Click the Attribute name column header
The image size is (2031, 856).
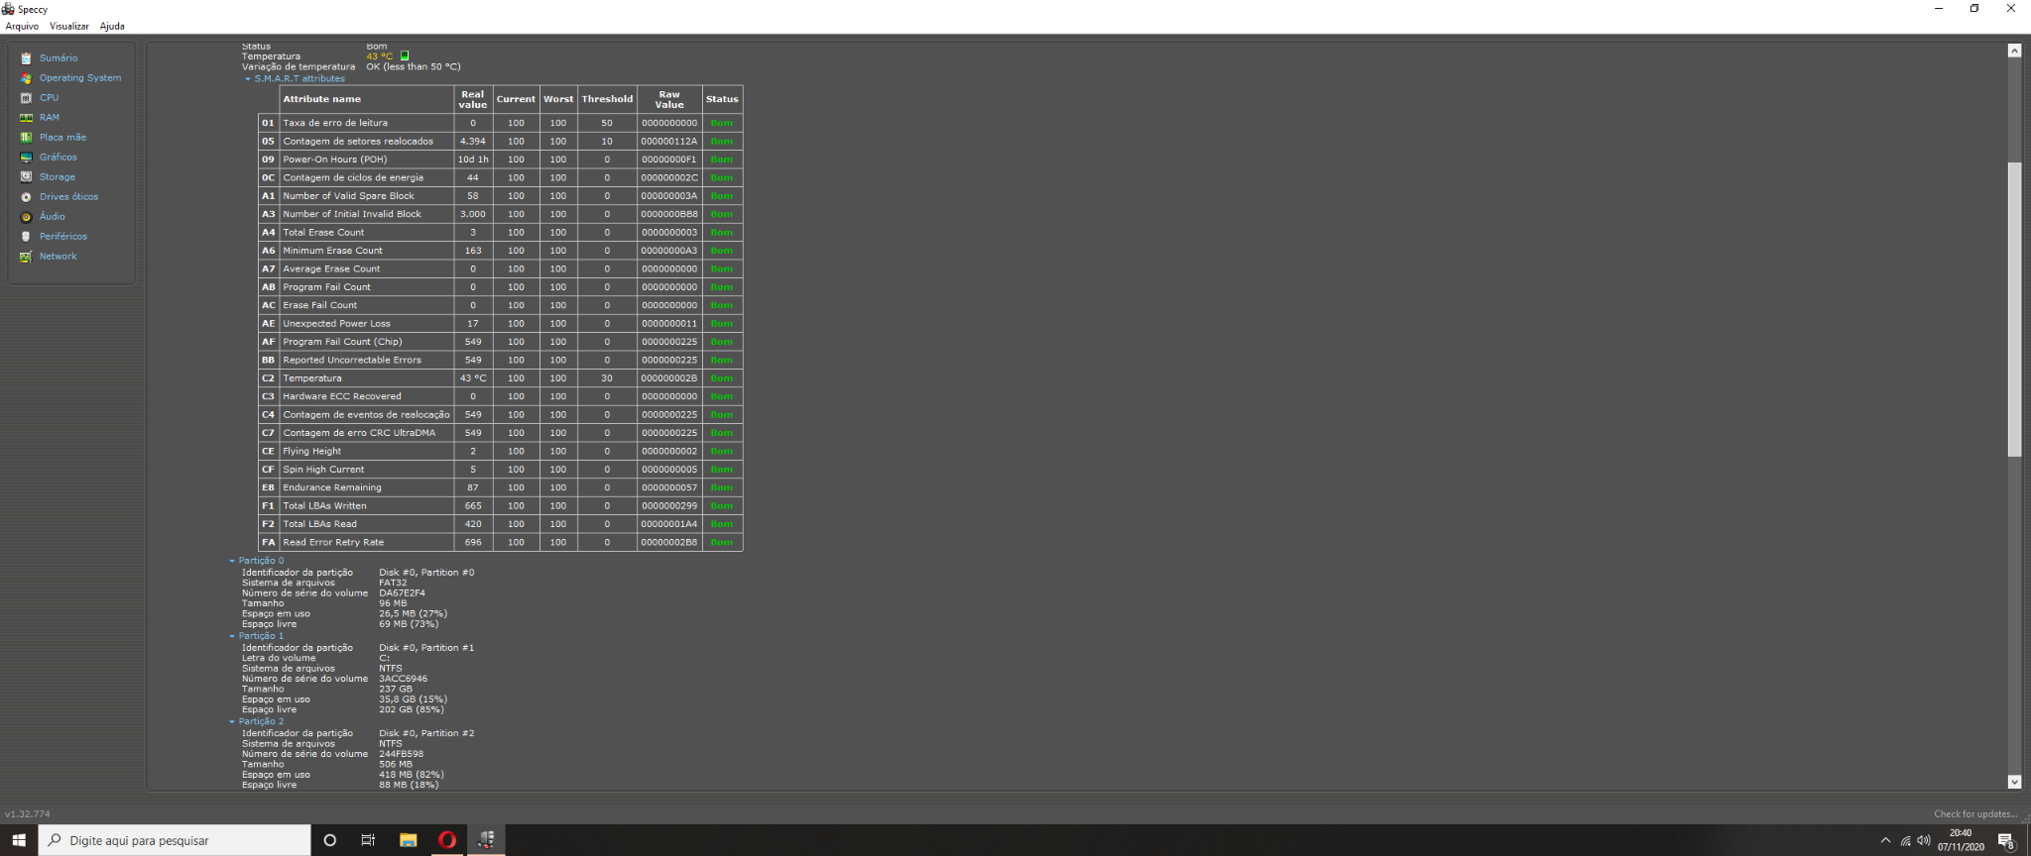pyautogui.click(x=366, y=99)
